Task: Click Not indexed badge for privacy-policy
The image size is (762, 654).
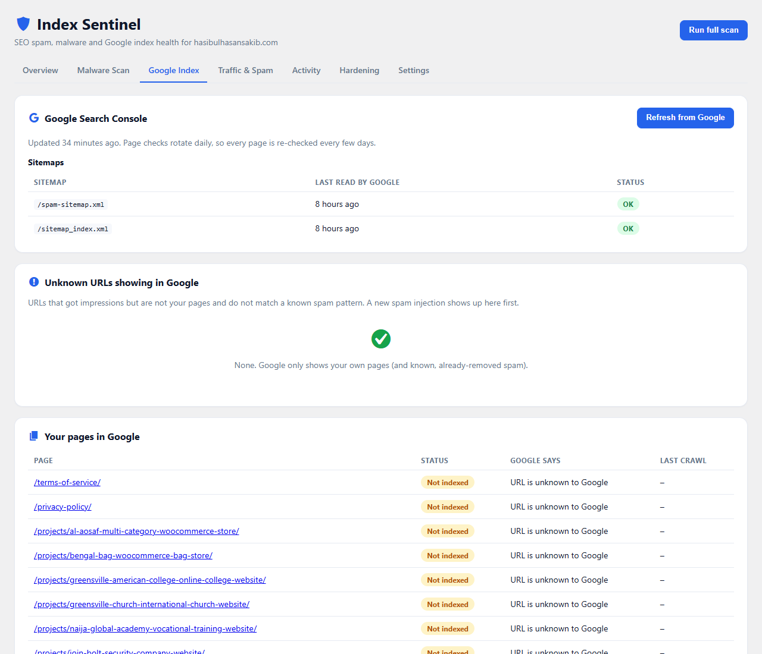Action: coord(448,507)
